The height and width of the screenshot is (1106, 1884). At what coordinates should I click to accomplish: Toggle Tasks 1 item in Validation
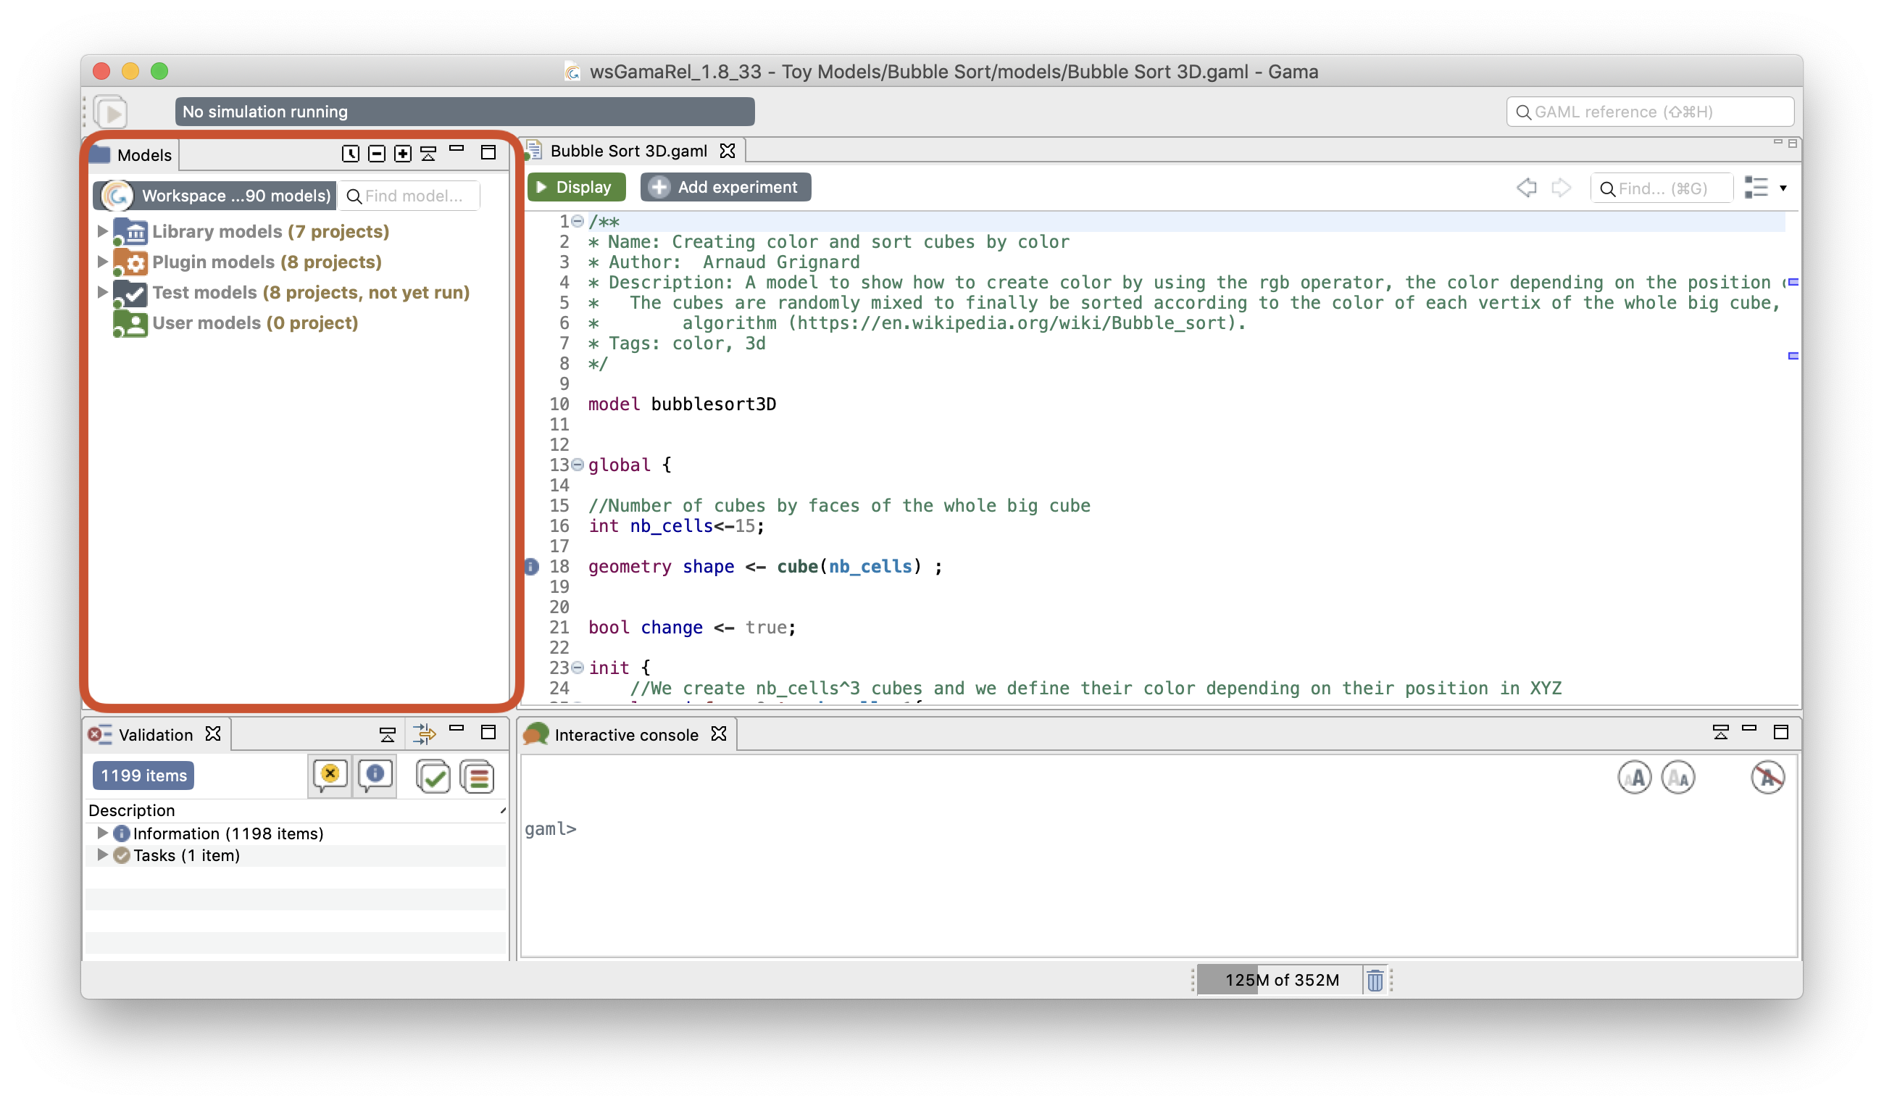(x=103, y=855)
